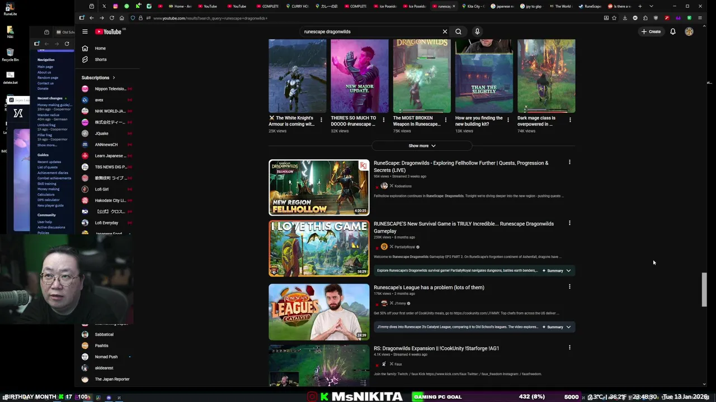Switch to the jpy to gbp tab
This screenshot has height=402, width=716.
click(531, 6)
